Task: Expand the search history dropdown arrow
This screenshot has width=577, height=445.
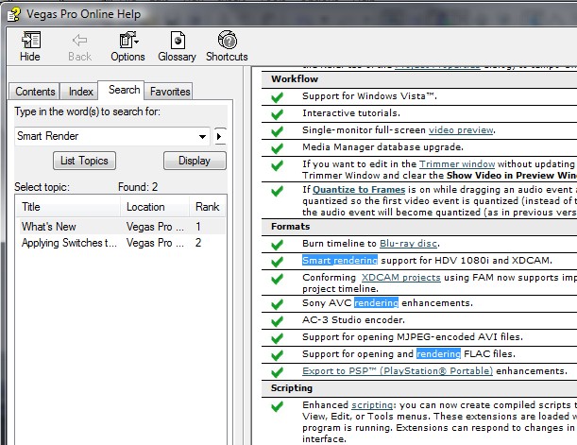Action: coord(202,137)
